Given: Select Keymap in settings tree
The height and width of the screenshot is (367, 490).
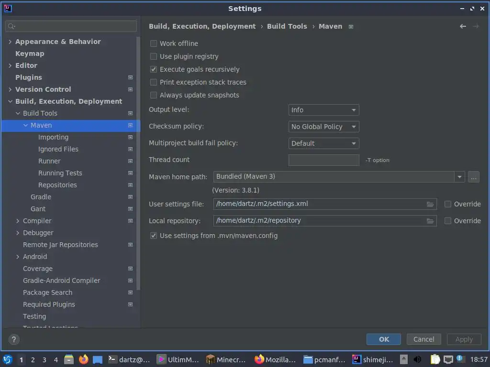Looking at the screenshot, I should tap(30, 54).
